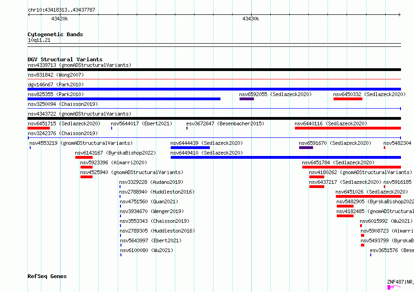Click the nsv825355 (Park2010) label
414x292 pixels.
[x=56, y=94]
